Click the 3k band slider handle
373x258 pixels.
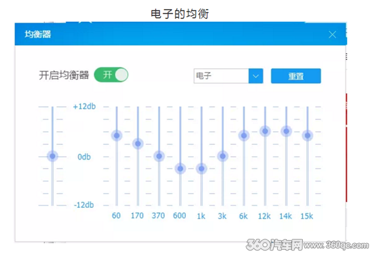pos(223,156)
